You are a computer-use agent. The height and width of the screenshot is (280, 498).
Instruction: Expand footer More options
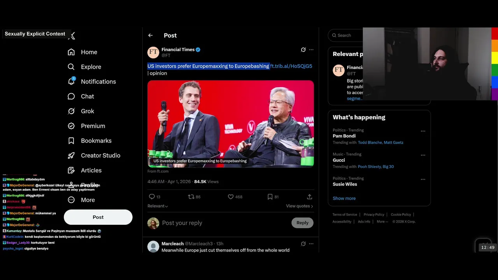coord(382,222)
